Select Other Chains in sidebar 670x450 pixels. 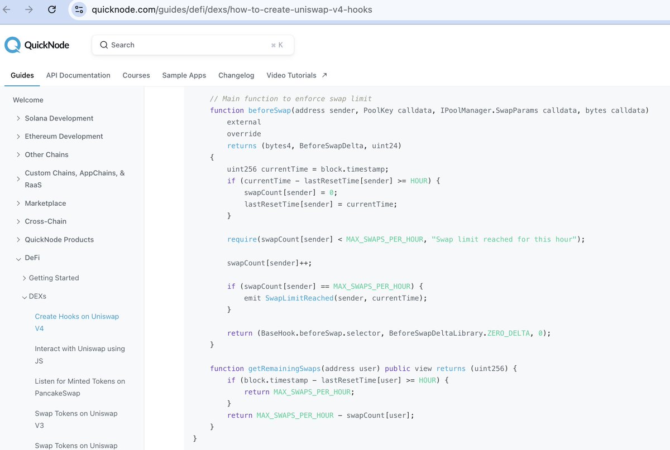click(x=46, y=154)
